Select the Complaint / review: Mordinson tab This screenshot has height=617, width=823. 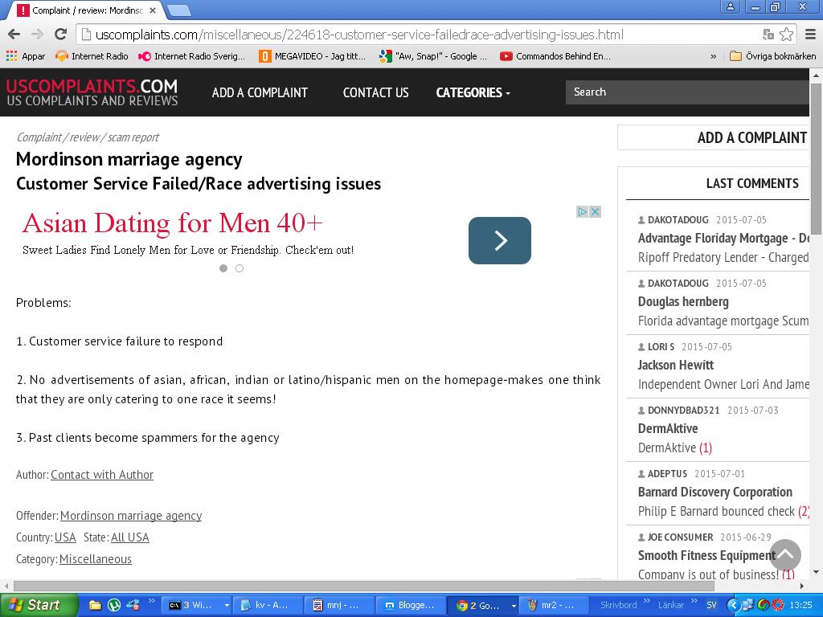pos(87,10)
